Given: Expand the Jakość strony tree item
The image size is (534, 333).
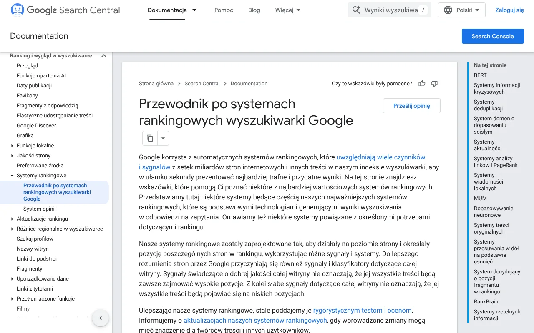Looking at the screenshot, I should click(12, 156).
